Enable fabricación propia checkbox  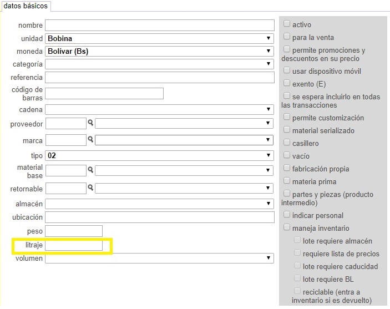point(287,168)
